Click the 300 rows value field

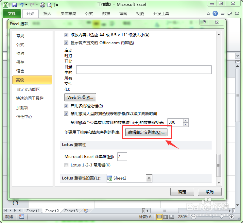pyautogui.click(x=175, y=122)
